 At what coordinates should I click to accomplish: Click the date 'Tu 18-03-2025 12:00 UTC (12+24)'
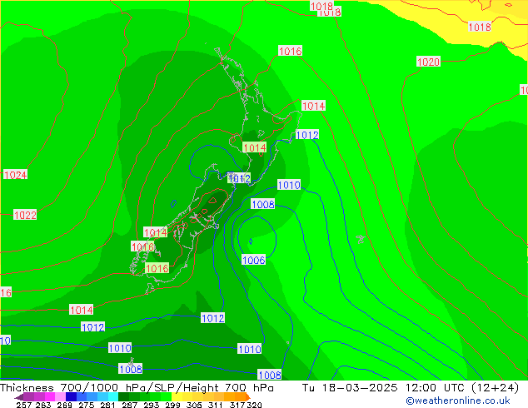pos(411,388)
